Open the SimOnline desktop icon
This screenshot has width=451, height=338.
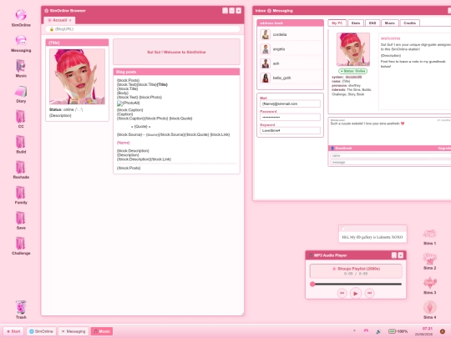pyautogui.click(x=21, y=18)
